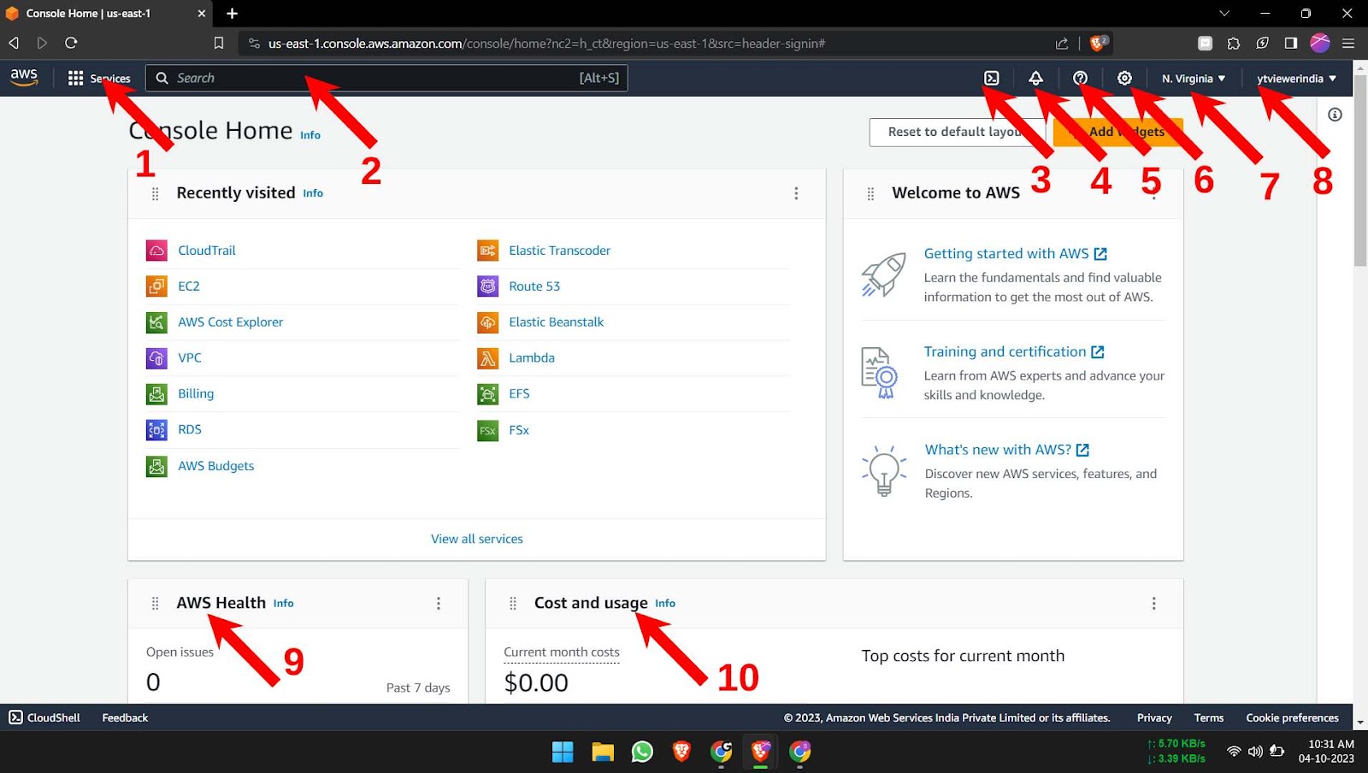The width and height of the screenshot is (1368, 773).
Task: Open CloudShell from the top navigation bar
Action: pos(991,78)
